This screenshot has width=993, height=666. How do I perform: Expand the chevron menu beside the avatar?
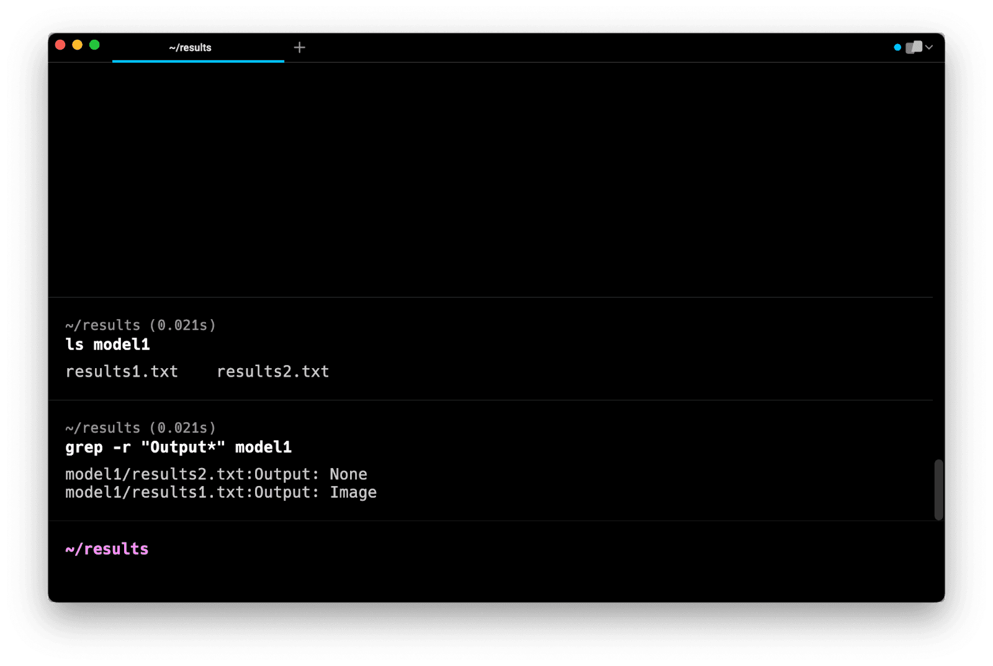pyautogui.click(x=929, y=47)
